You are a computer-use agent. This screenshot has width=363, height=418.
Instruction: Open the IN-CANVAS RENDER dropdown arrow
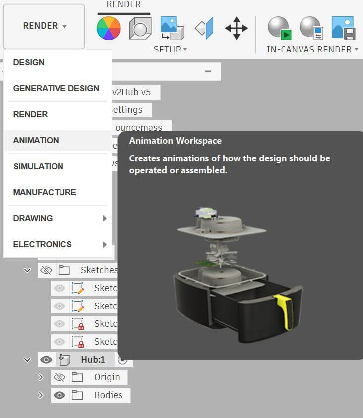356,49
